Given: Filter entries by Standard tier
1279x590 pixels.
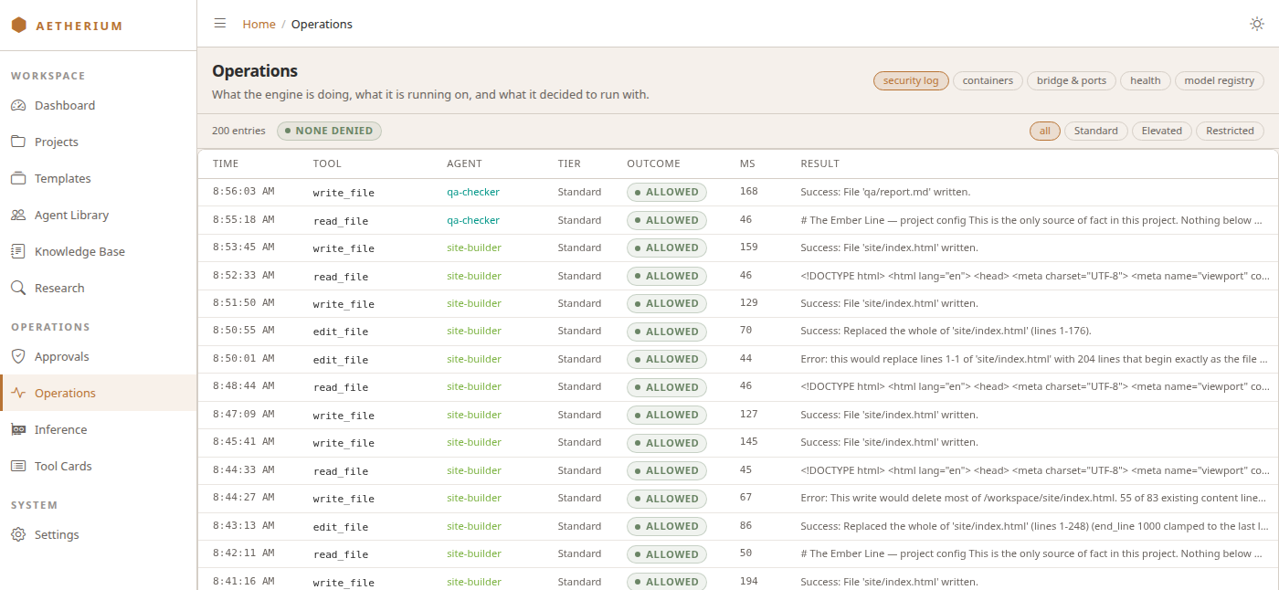Looking at the screenshot, I should 1096,131.
